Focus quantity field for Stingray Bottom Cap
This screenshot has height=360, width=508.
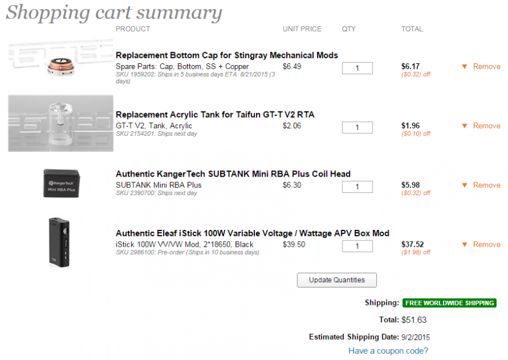[x=357, y=69]
